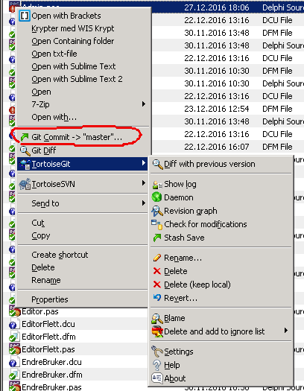Click the Blame icon

tap(157, 318)
